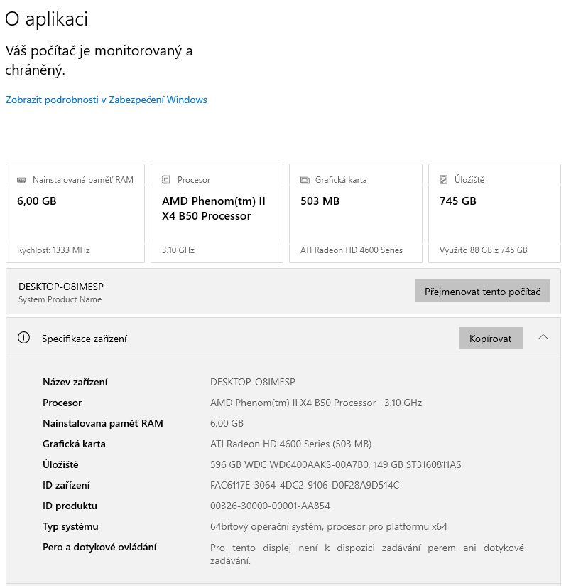Click the info icon beside Specifikace zařízení
Viewport: 571px width, 586px height.
(24, 338)
